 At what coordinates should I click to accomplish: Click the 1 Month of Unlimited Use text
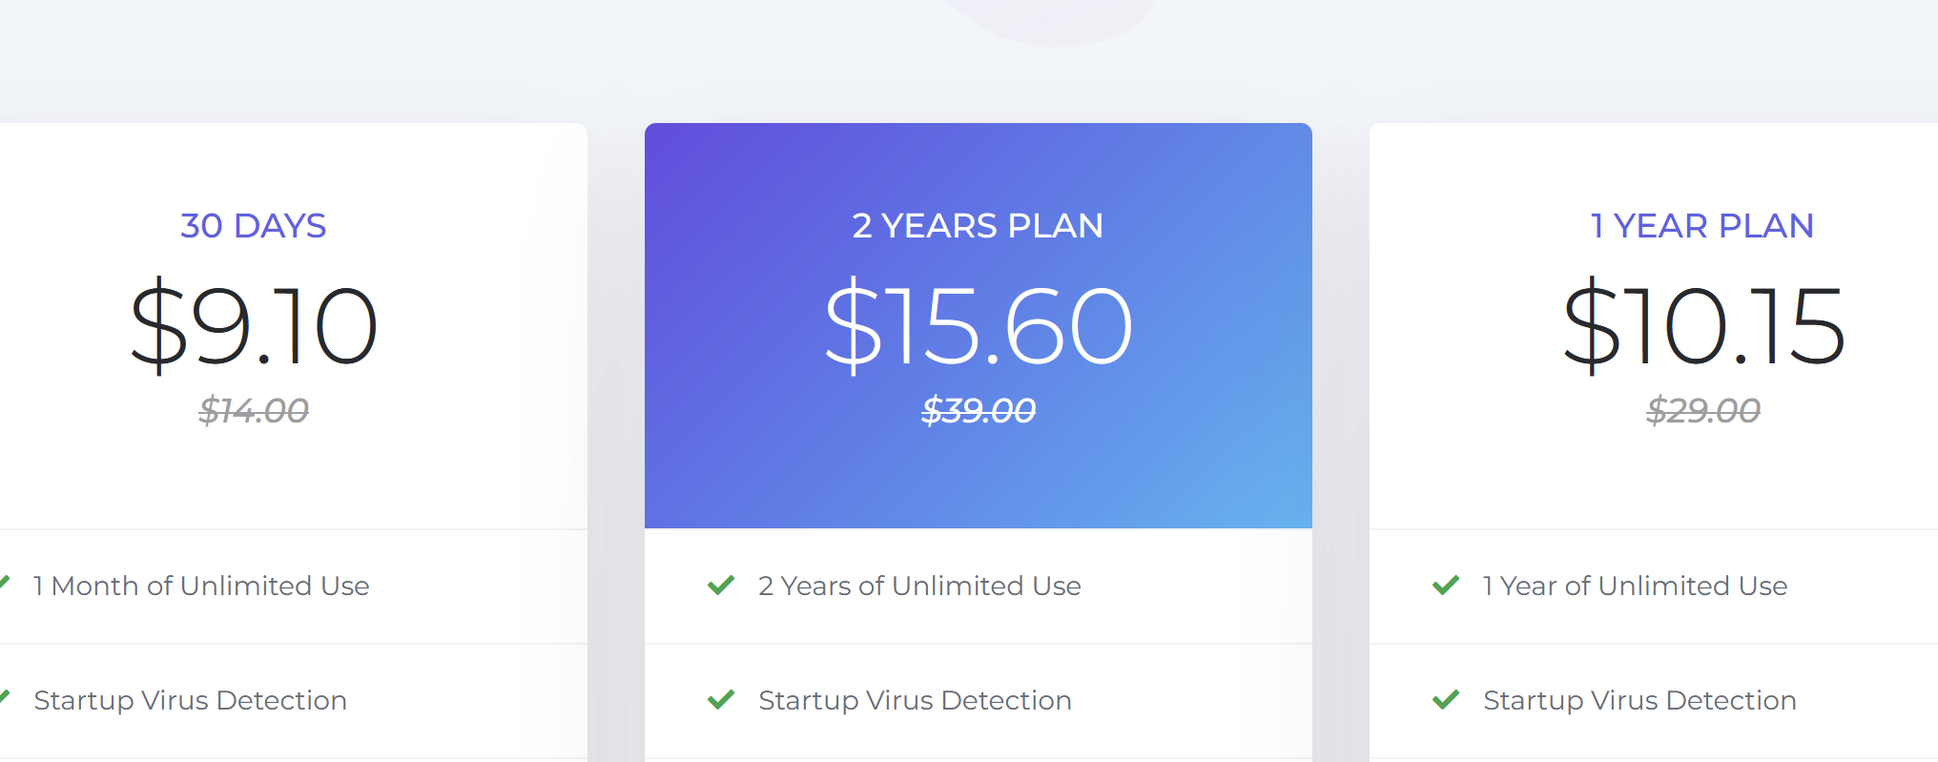[201, 586]
